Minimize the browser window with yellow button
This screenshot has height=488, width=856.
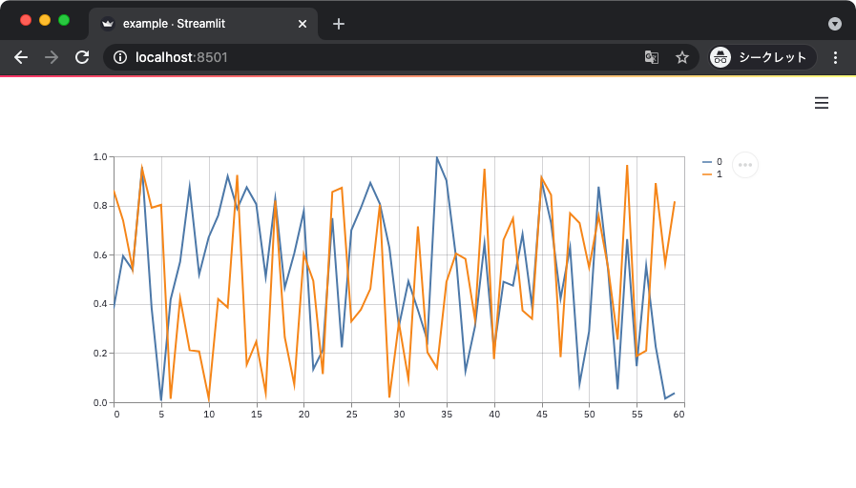[x=45, y=20]
